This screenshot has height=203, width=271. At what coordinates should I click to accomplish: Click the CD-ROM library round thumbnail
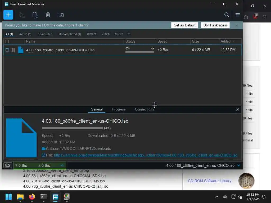click(x=246, y=181)
